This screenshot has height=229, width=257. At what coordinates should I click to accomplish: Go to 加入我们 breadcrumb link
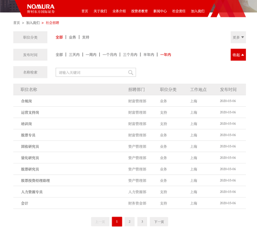[33, 23]
